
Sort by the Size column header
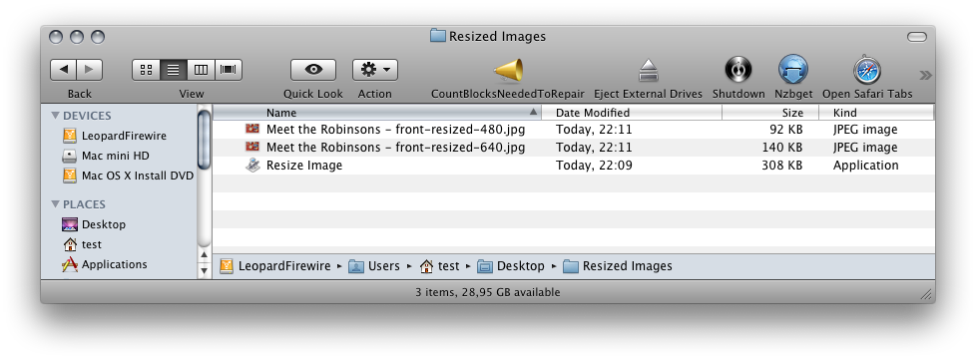click(770, 113)
